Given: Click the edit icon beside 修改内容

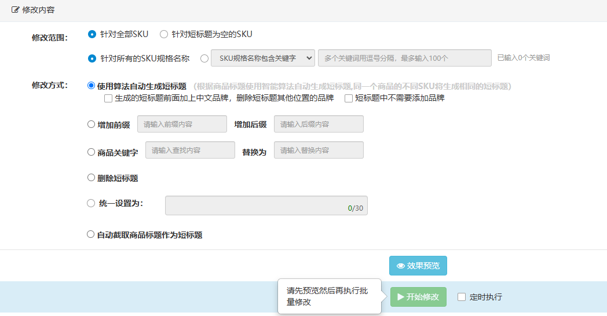Looking at the screenshot, I should click(x=15, y=10).
